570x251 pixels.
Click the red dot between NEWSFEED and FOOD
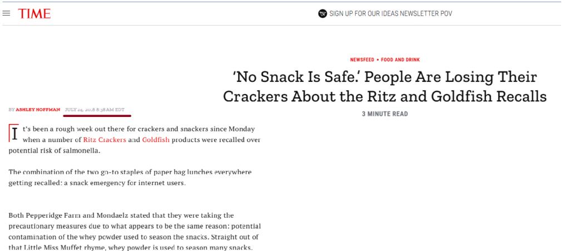[377, 60]
